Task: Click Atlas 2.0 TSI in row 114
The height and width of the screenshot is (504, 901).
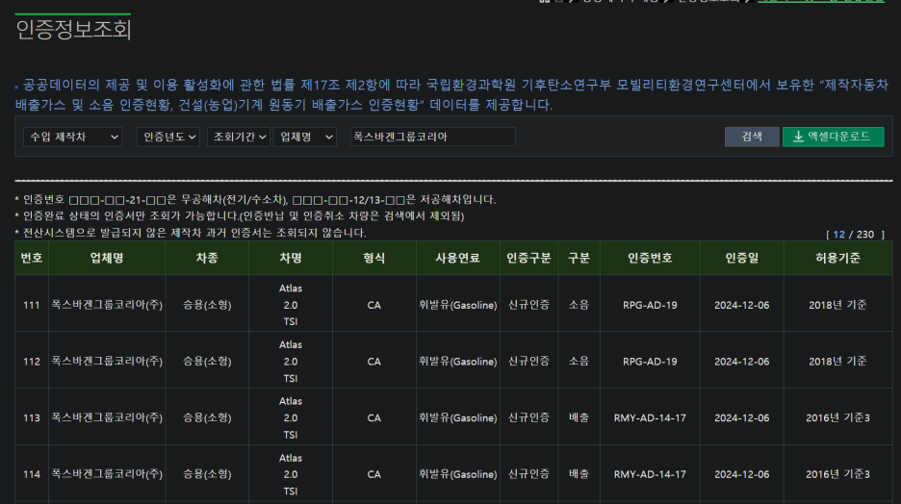Action: (x=290, y=474)
